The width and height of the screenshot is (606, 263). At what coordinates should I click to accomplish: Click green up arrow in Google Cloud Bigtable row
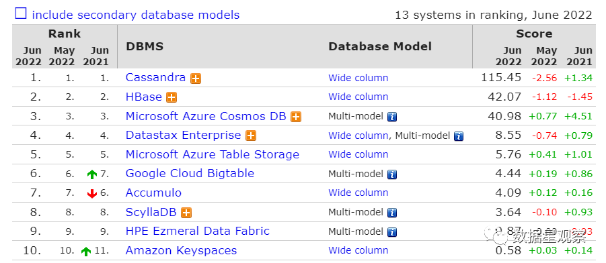tap(92, 174)
